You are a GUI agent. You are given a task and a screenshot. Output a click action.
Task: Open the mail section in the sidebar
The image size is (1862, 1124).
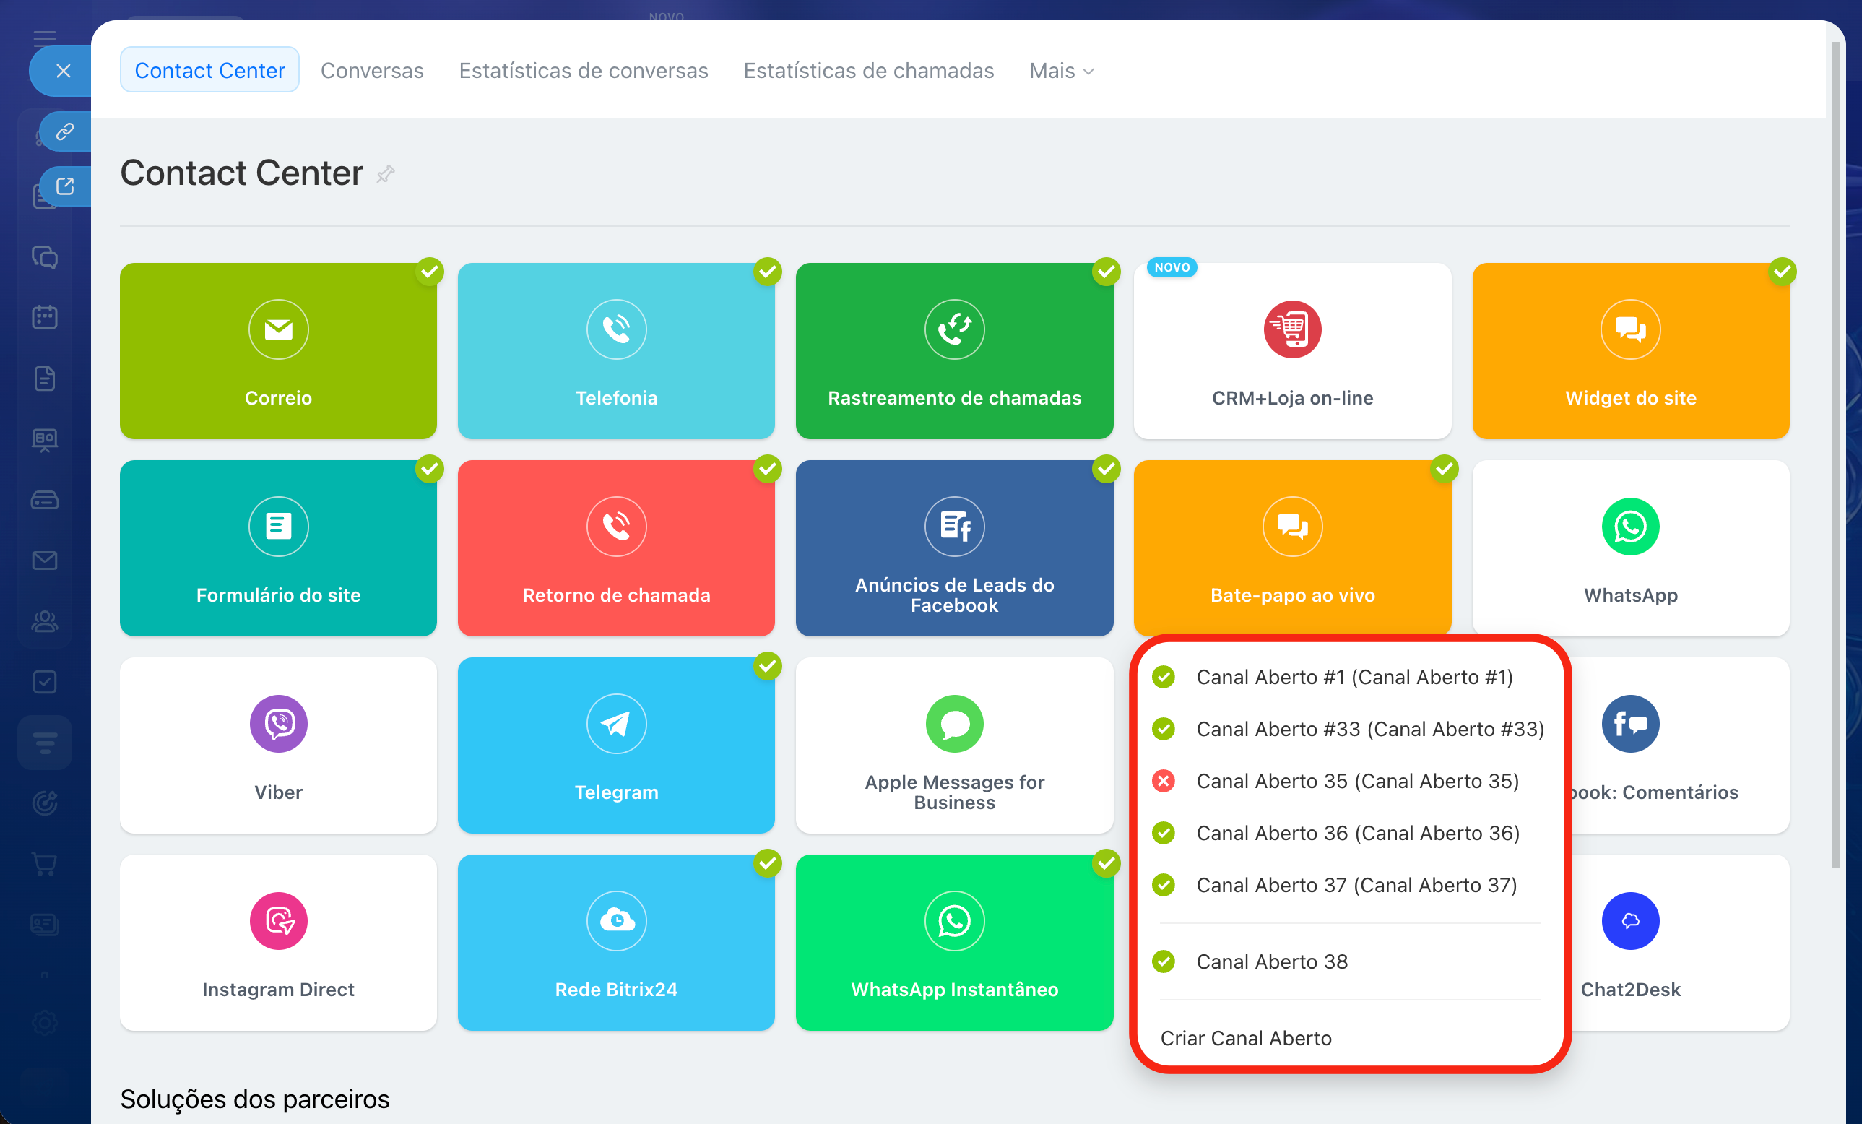pyautogui.click(x=45, y=560)
